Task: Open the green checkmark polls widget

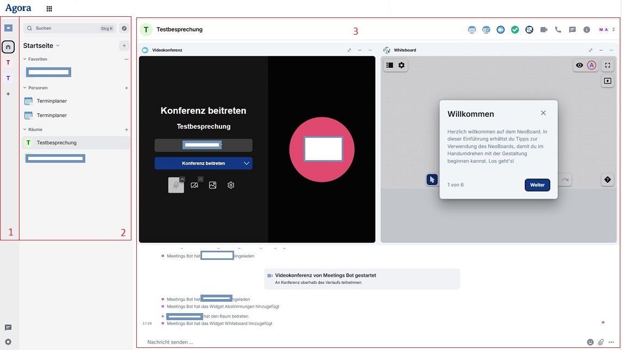Action: click(x=515, y=30)
